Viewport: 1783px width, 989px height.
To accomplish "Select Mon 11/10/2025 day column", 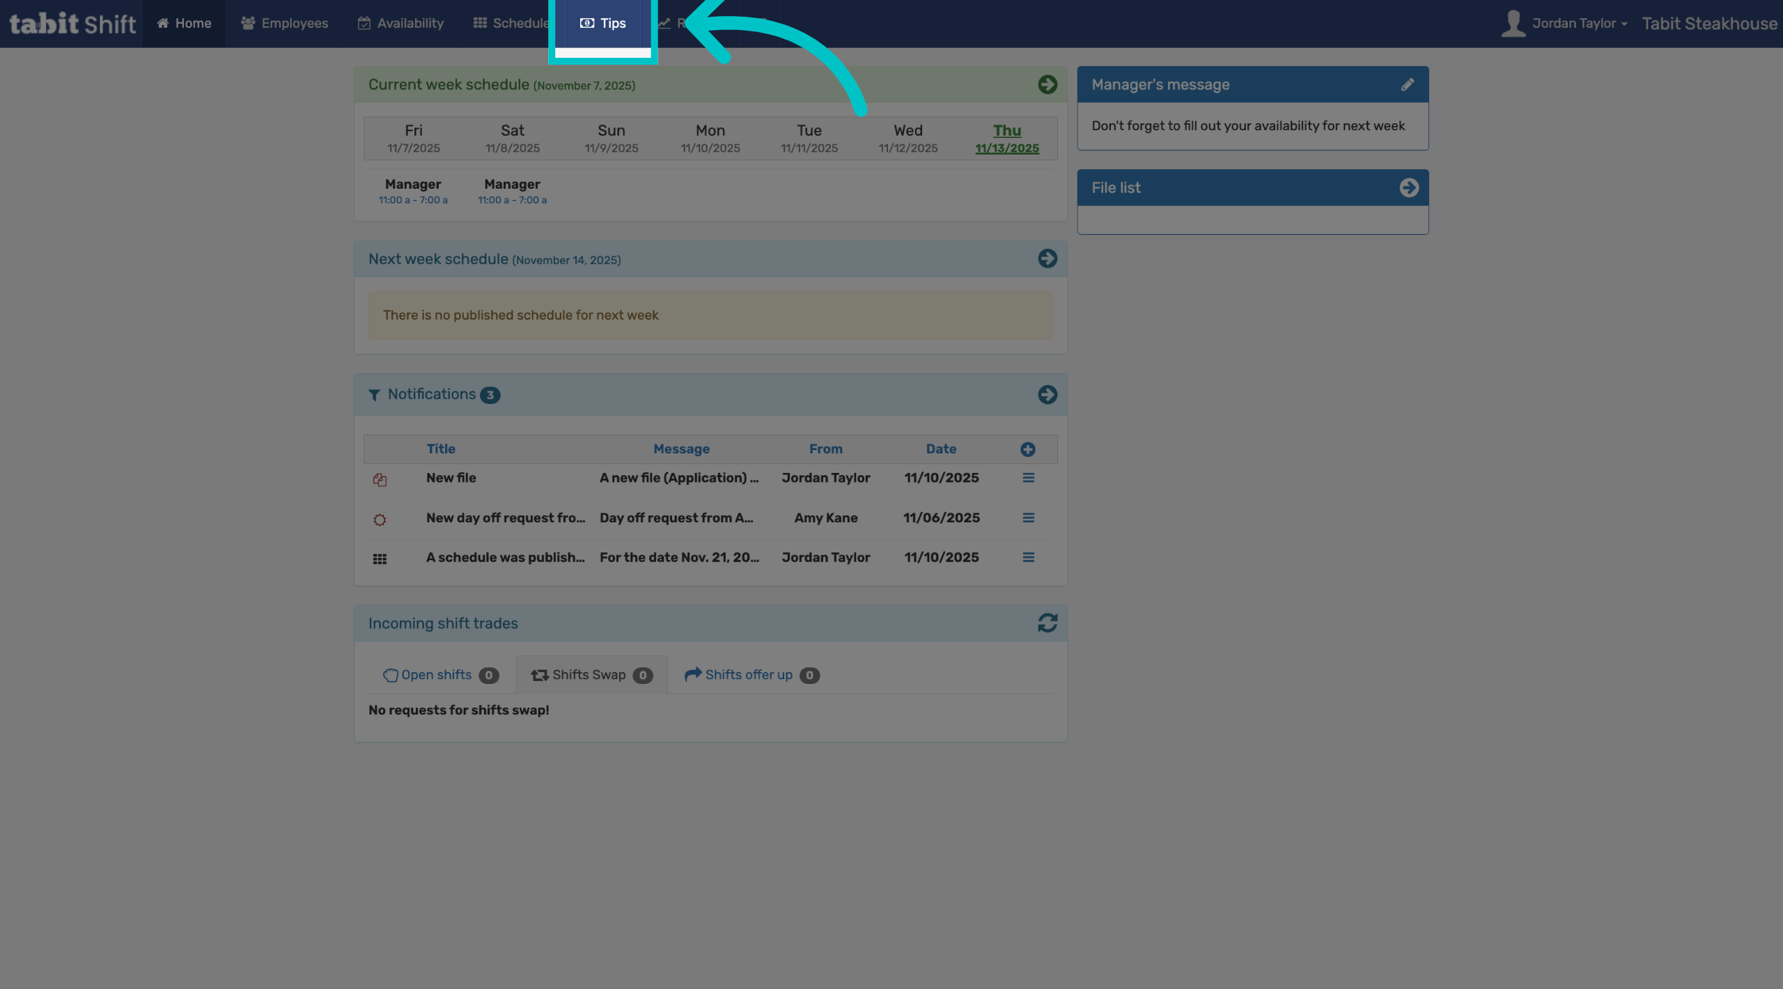I will tap(710, 139).
